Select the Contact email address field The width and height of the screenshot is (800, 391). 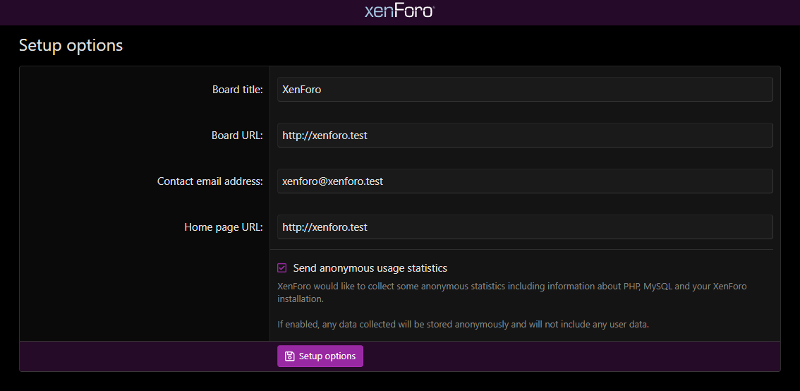click(525, 181)
